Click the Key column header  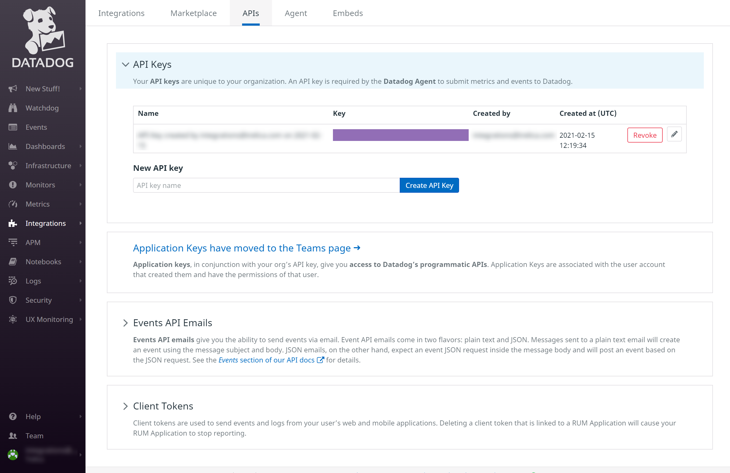tap(339, 113)
